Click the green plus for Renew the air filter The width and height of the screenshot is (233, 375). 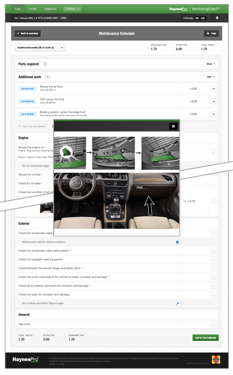coord(213,89)
